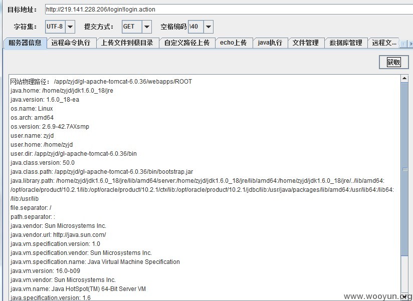The image size is (413, 301).
Task: Click the java.vm.specification.name line
Action: [95, 261]
